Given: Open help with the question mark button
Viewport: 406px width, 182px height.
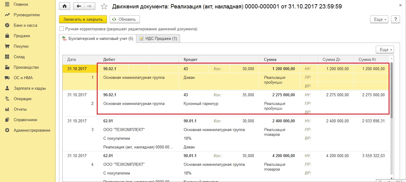Looking at the screenshot, I should (396, 19).
